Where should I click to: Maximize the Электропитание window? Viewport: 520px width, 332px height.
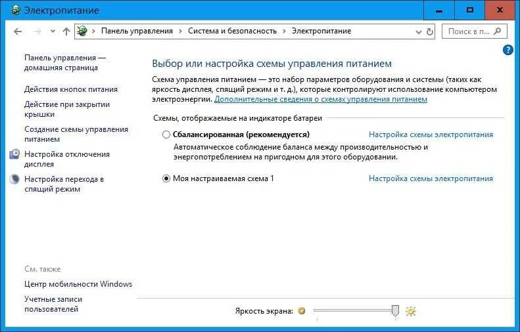coord(470,10)
